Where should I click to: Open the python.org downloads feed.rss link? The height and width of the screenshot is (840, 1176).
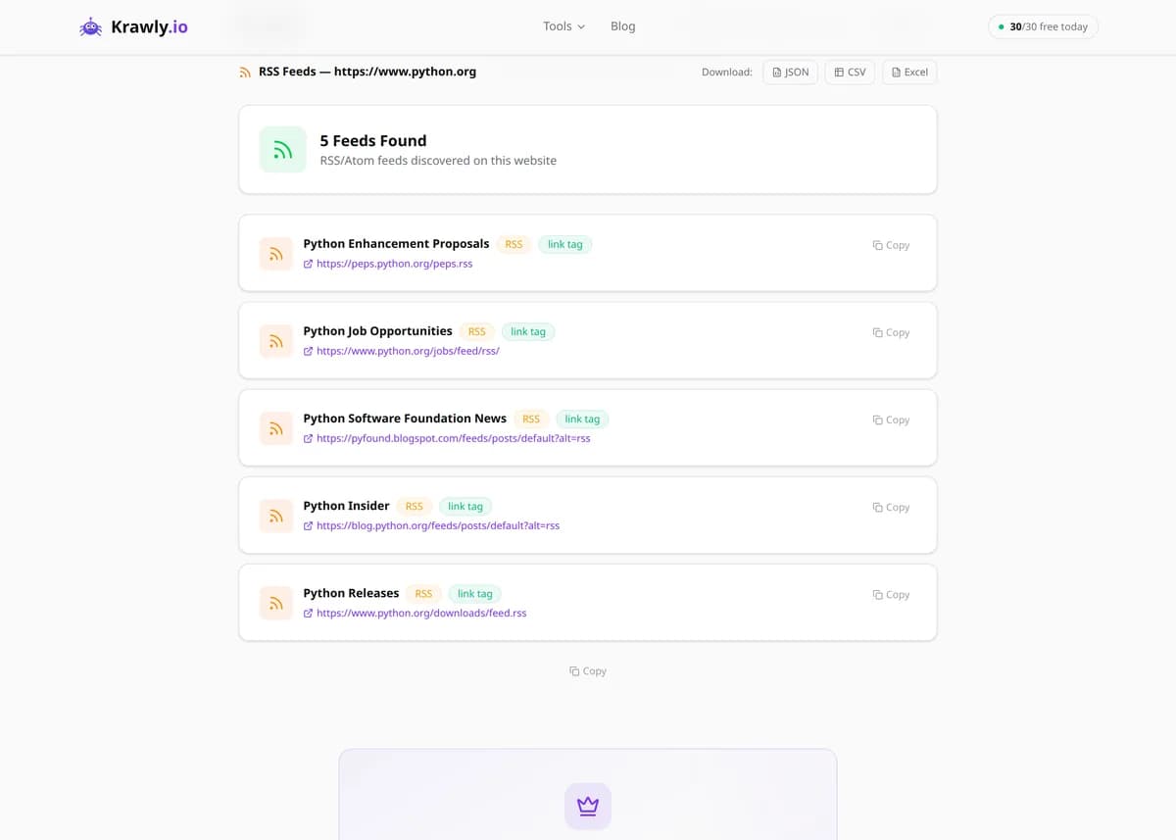coord(421,613)
